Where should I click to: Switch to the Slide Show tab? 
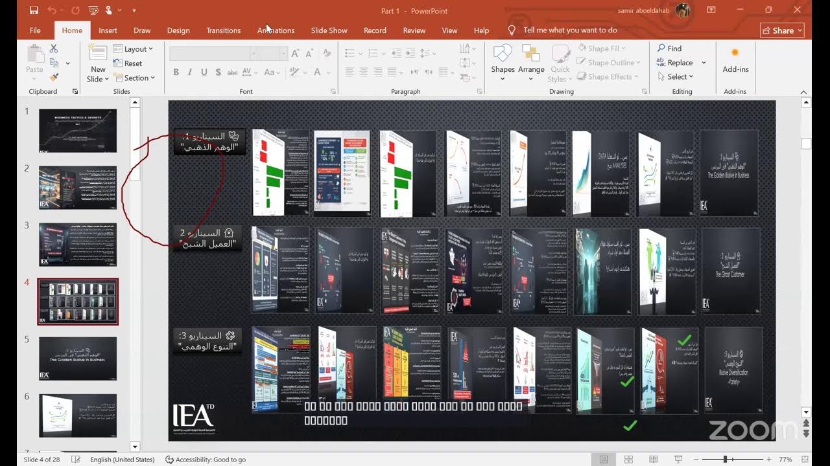pos(329,30)
